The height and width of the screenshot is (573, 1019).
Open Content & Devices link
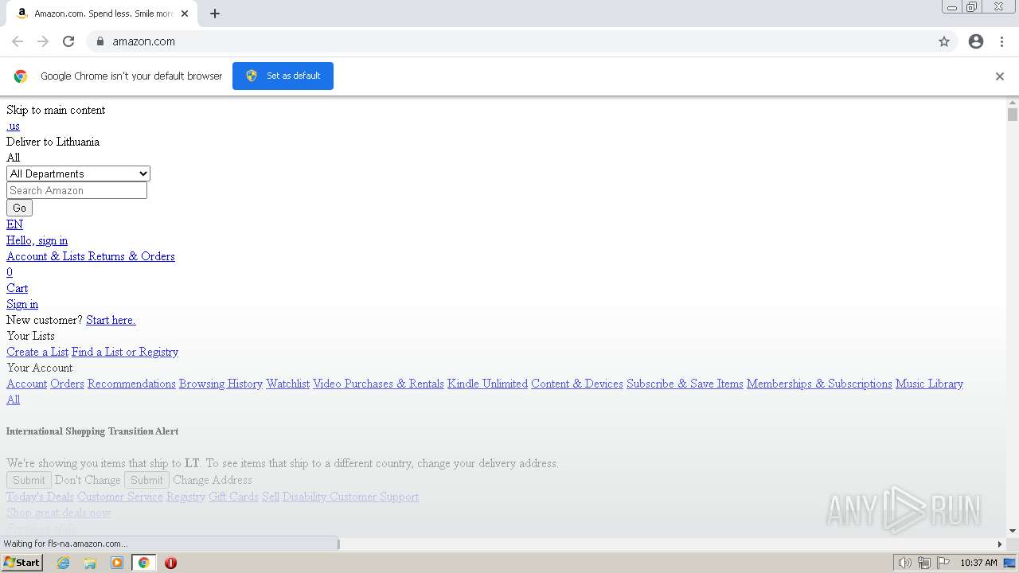tap(577, 384)
